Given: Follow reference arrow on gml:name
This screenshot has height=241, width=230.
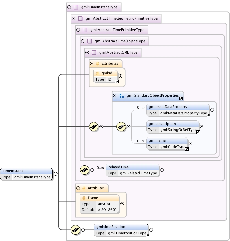Looking at the screenshot, I should point(187,149).
